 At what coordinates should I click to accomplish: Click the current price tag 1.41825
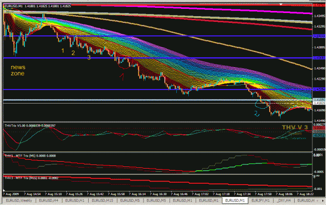pos(319,103)
